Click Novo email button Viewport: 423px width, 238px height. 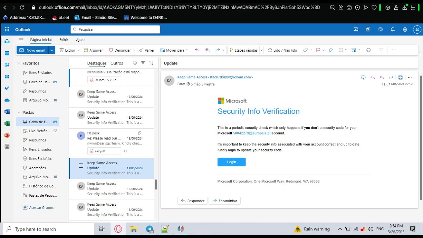pyautogui.click(x=32, y=50)
